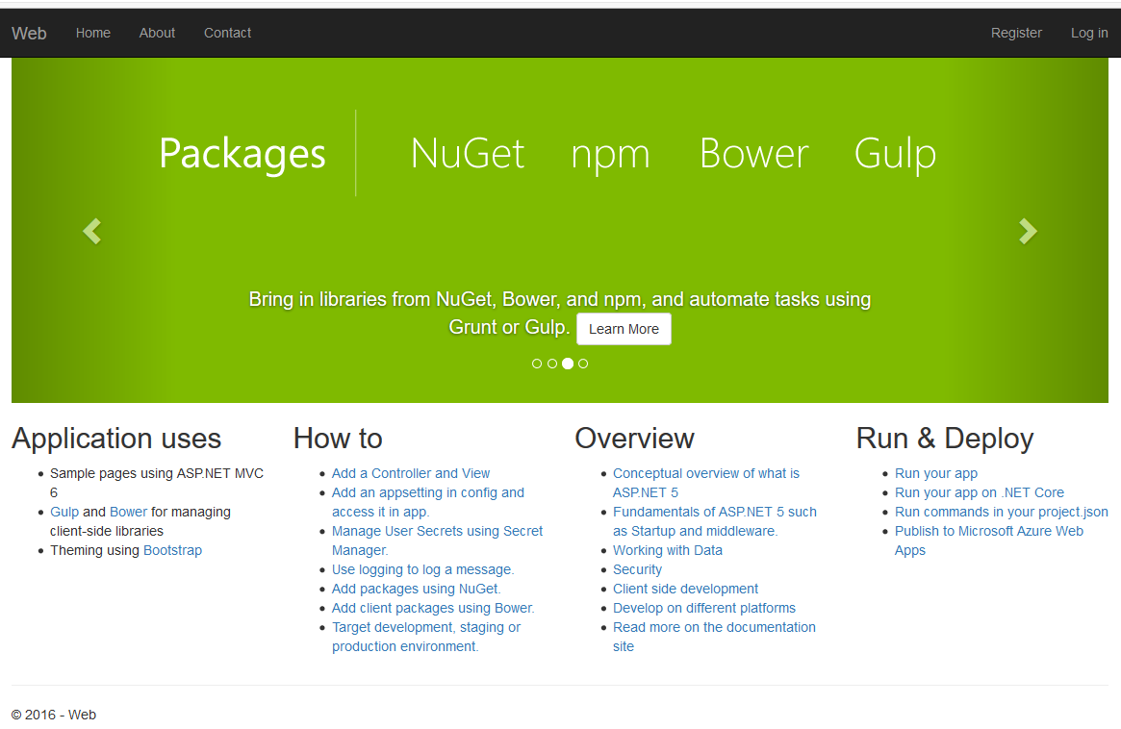Screen dimensions: 1121x729
Task: Click the © 2016 - Web footer text
Action: click(x=54, y=715)
